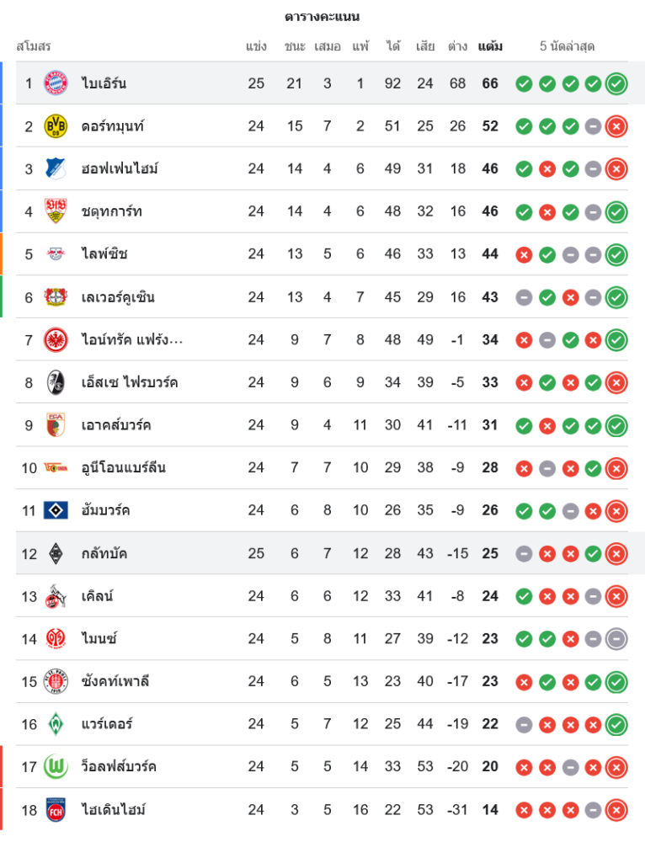Click the Werder Bremen diamond logo
Image resolution: width=645 pixels, height=842 pixels.
(x=56, y=723)
